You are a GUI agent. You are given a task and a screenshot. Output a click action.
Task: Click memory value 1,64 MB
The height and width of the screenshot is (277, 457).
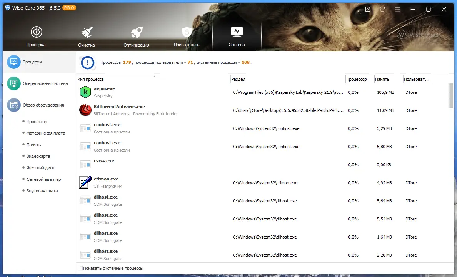click(384, 237)
